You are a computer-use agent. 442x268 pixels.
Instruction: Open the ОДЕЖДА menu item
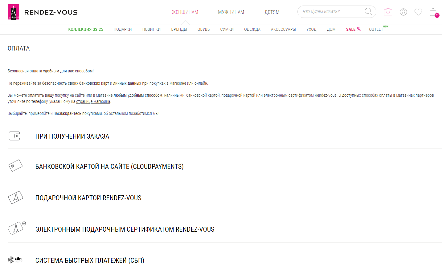click(252, 29)
